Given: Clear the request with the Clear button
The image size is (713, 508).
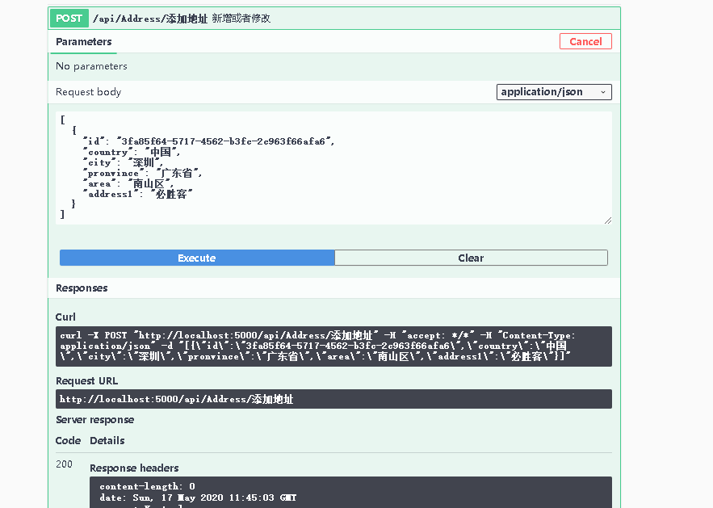Looking at the screenshot, I should coord(471,258).
